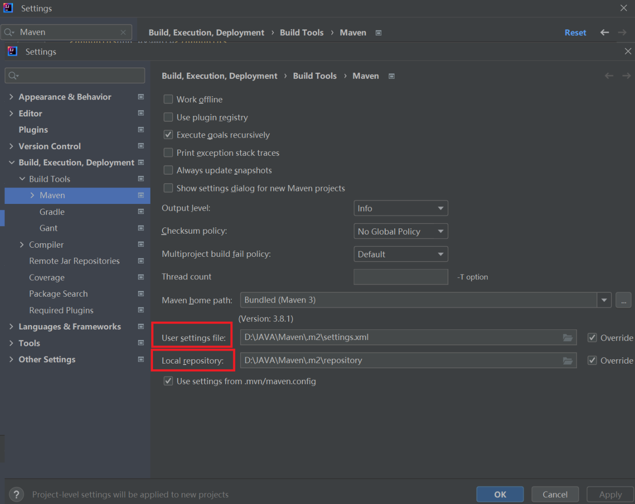
Task: Enable Print exception stack traces
Action: (x=168, y=152)
